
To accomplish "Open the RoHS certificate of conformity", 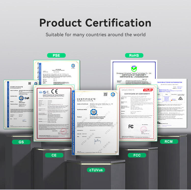I will click(x=134, y=72).
